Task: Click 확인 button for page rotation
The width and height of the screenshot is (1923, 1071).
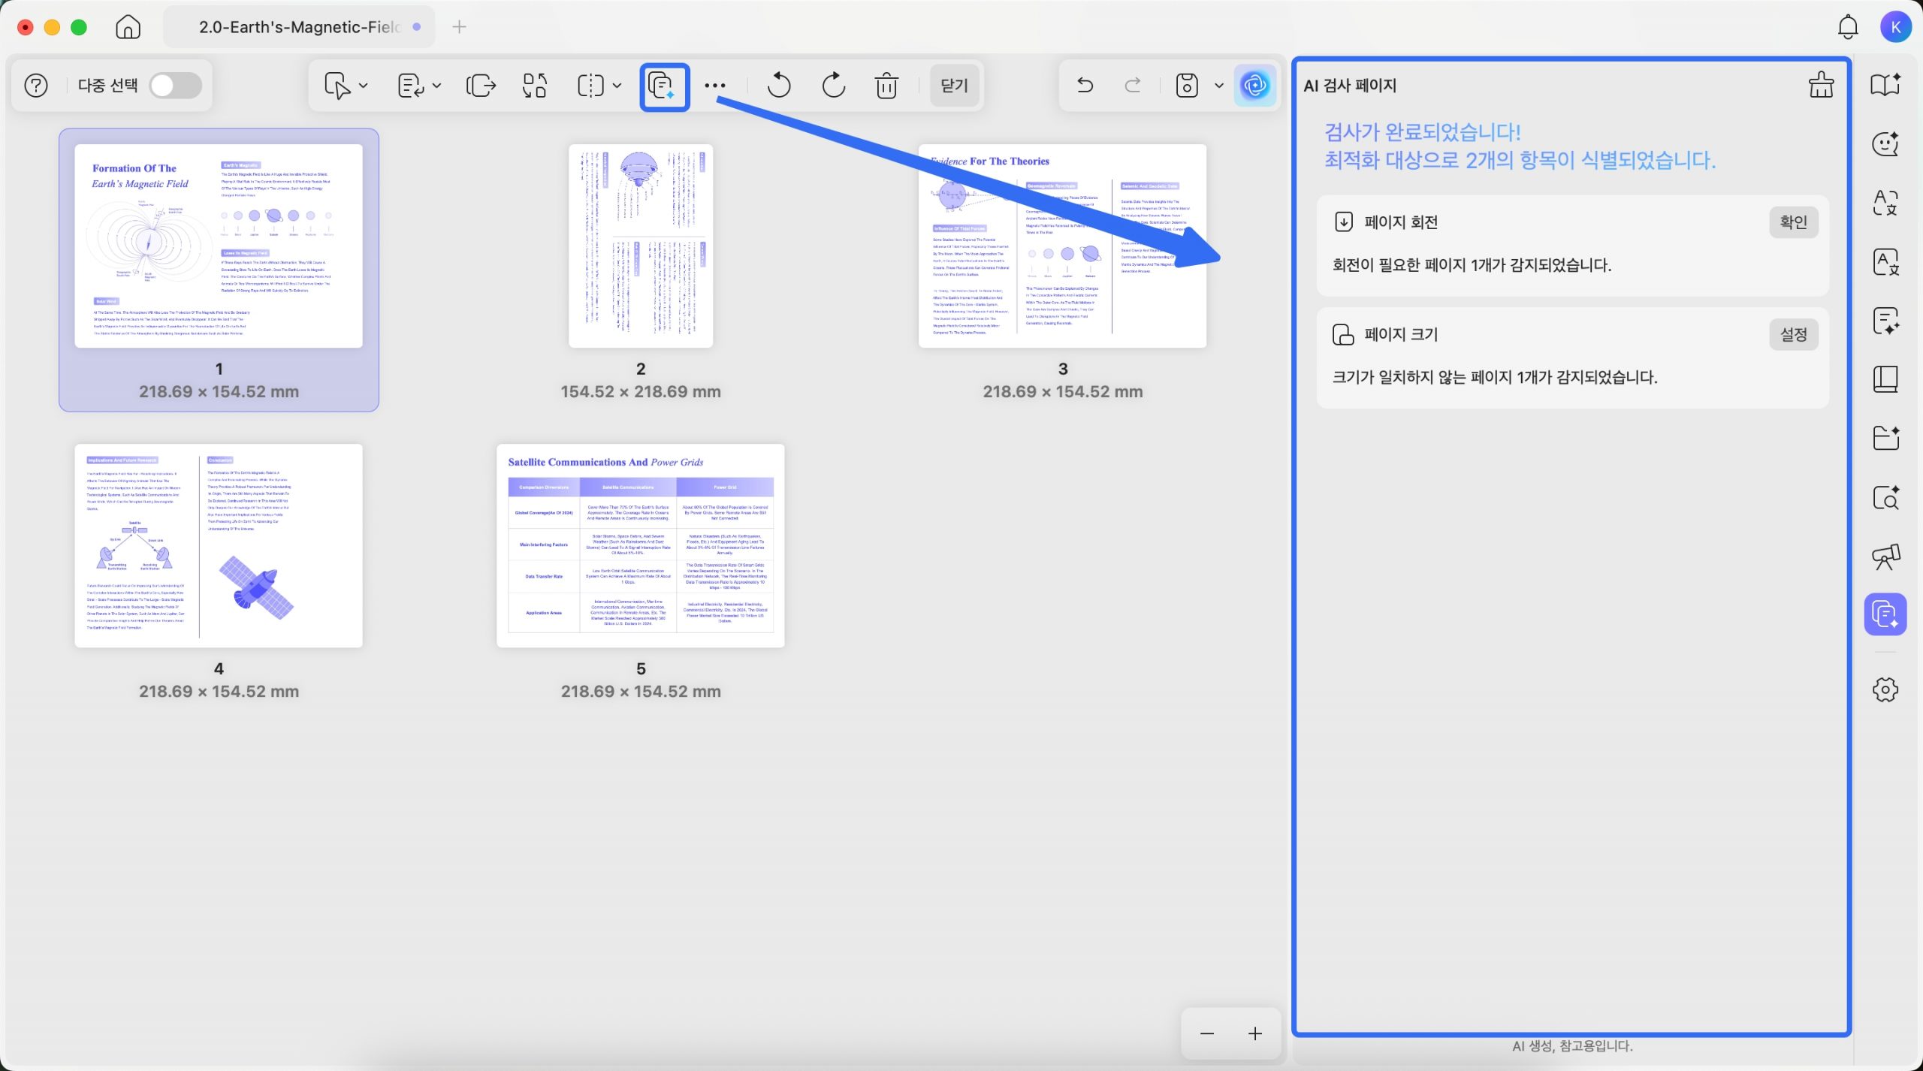Action: click(x=1793, y=222)
